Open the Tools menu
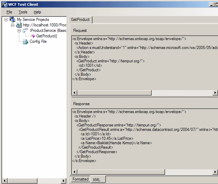The width and height of the screenshot is (218, 184). [23, 12]
